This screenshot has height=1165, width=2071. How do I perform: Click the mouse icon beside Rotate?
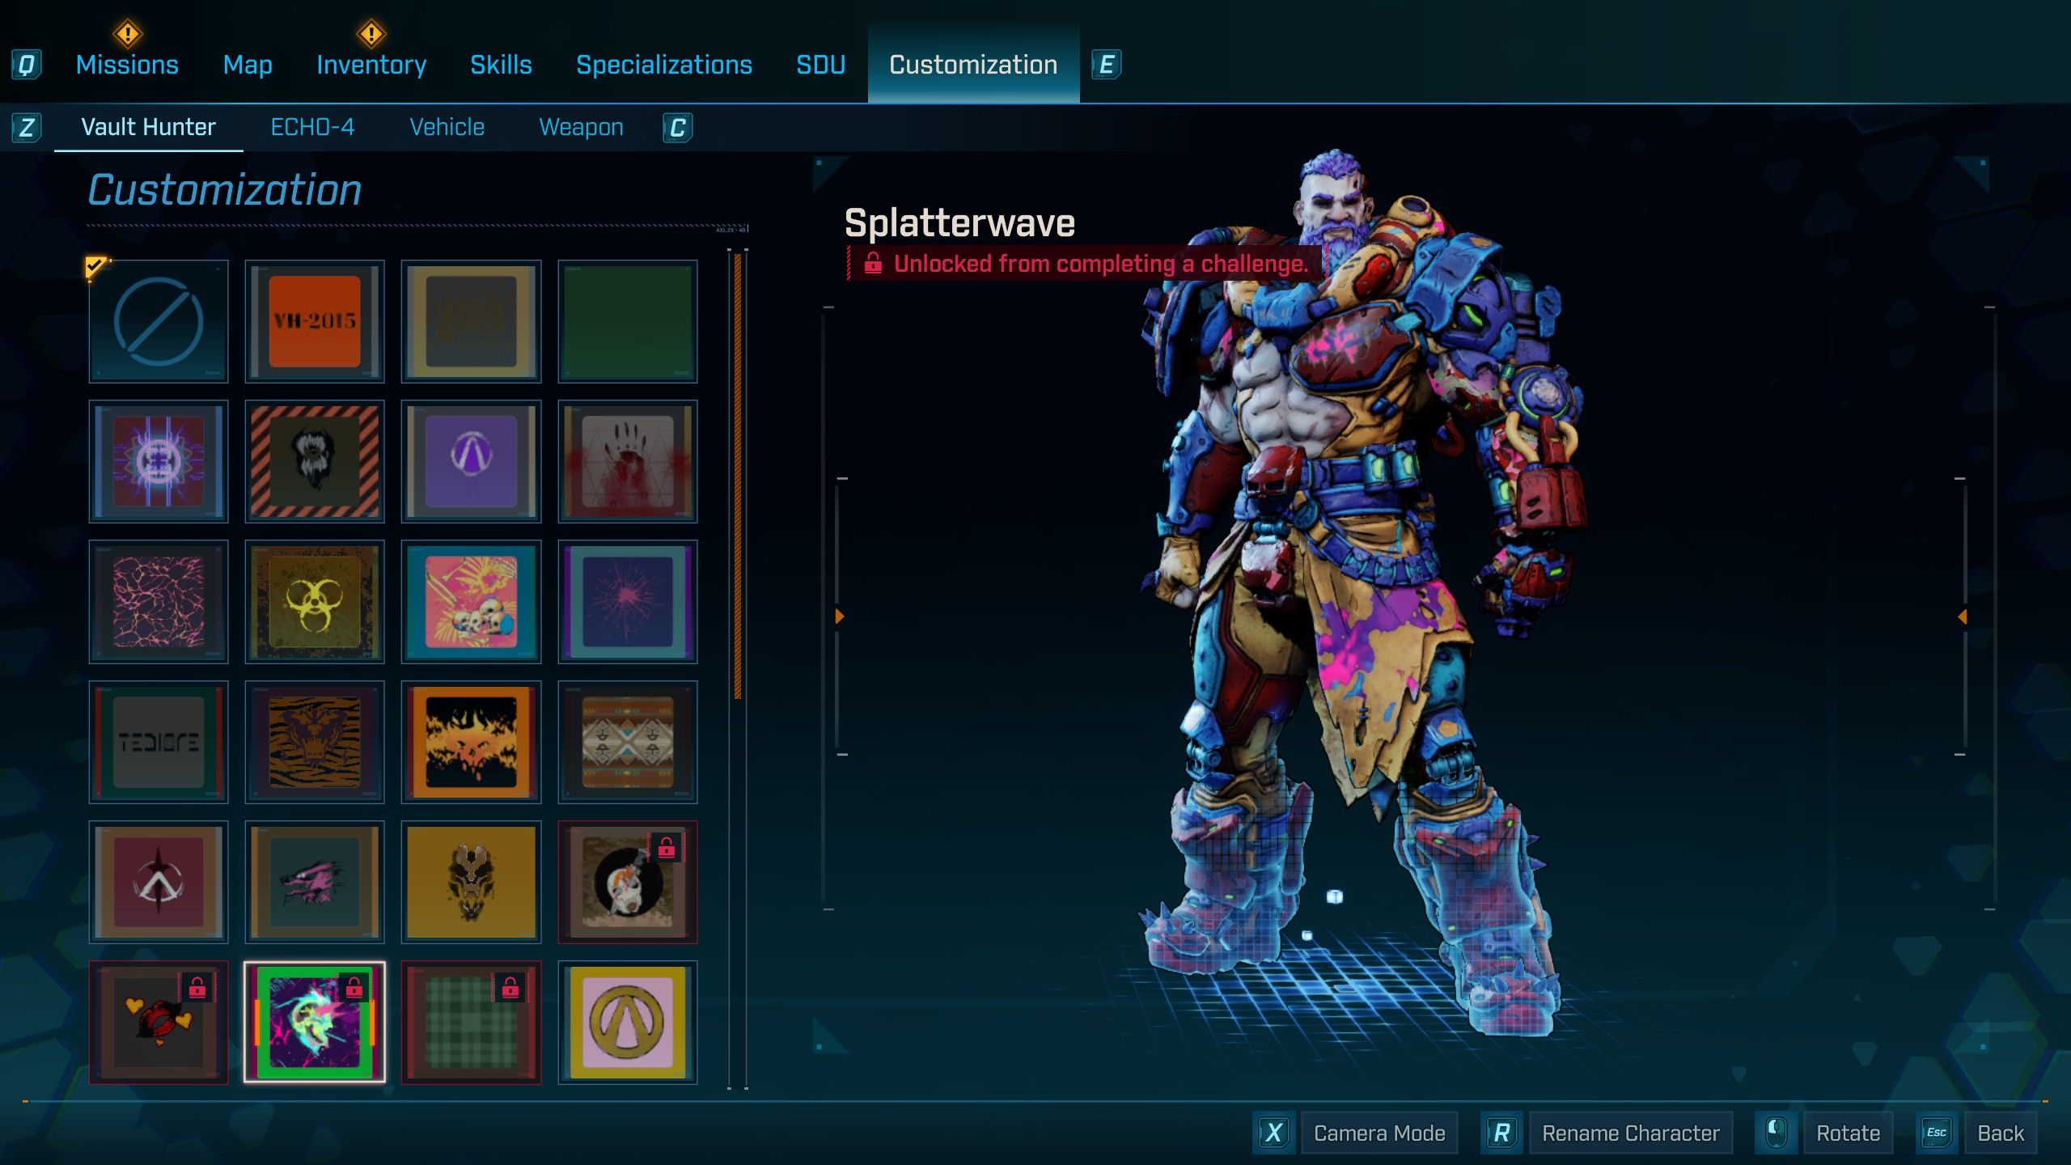[1777, 1133]
